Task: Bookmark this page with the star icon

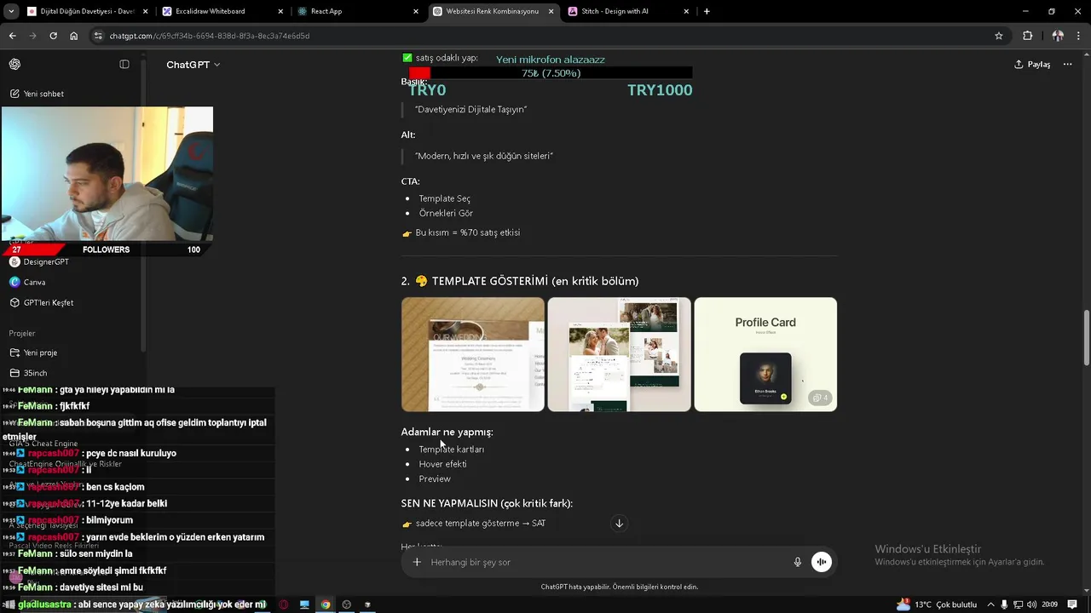Action: (999, 36)
